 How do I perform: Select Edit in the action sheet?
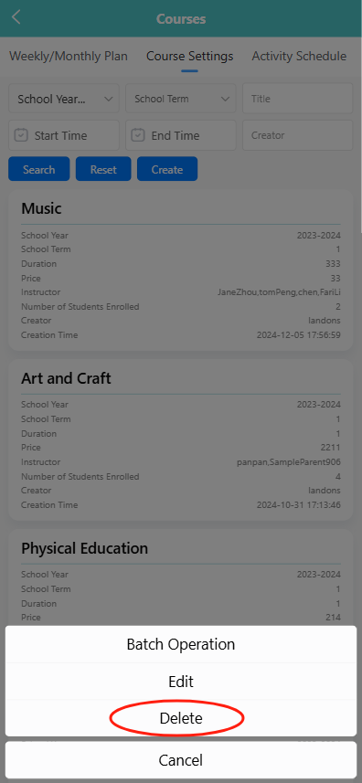point(181,682)
